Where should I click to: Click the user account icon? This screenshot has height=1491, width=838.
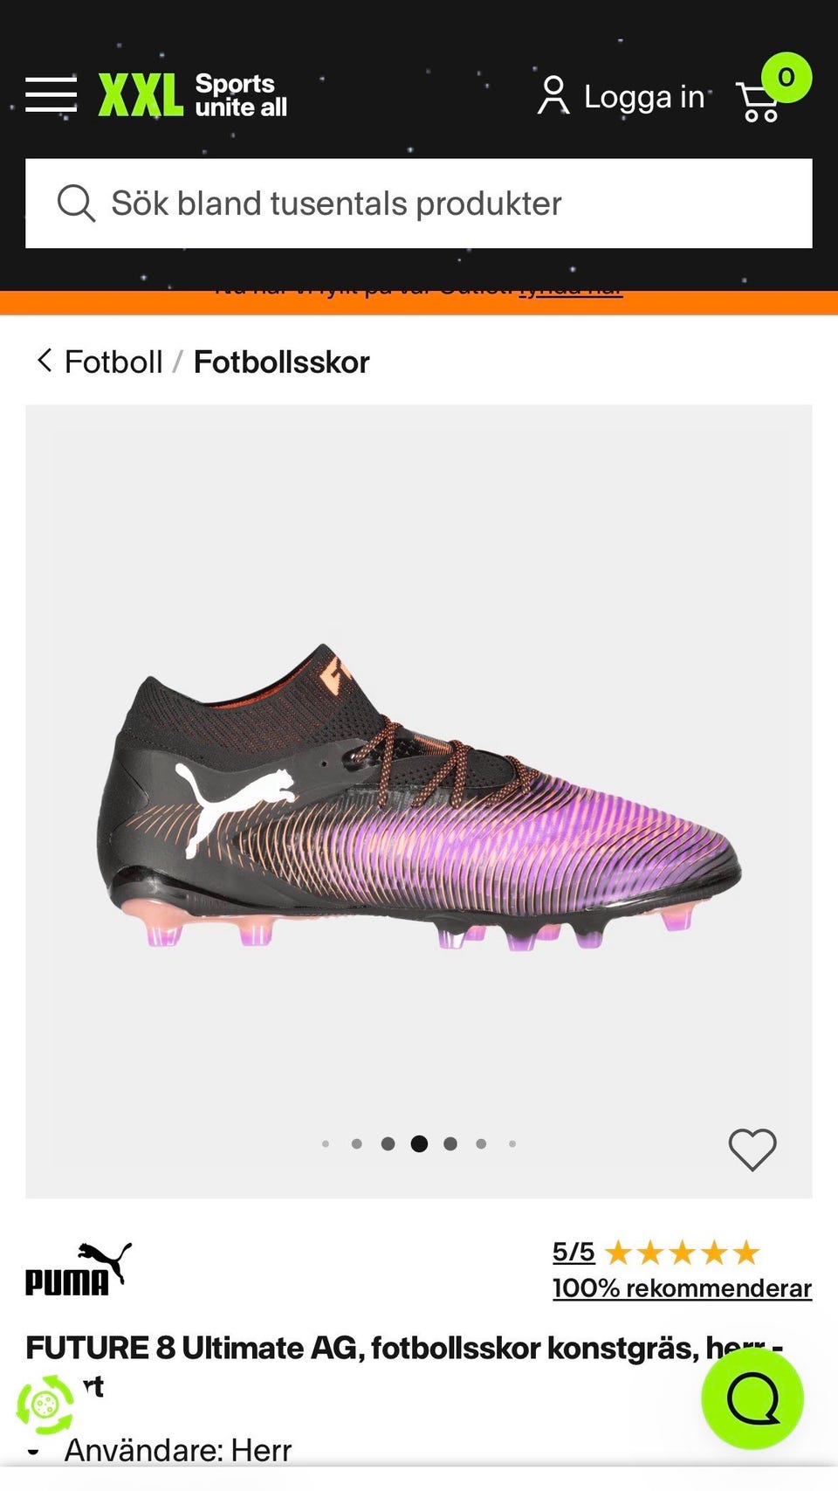pyautogui.click(x=553, y=96)
